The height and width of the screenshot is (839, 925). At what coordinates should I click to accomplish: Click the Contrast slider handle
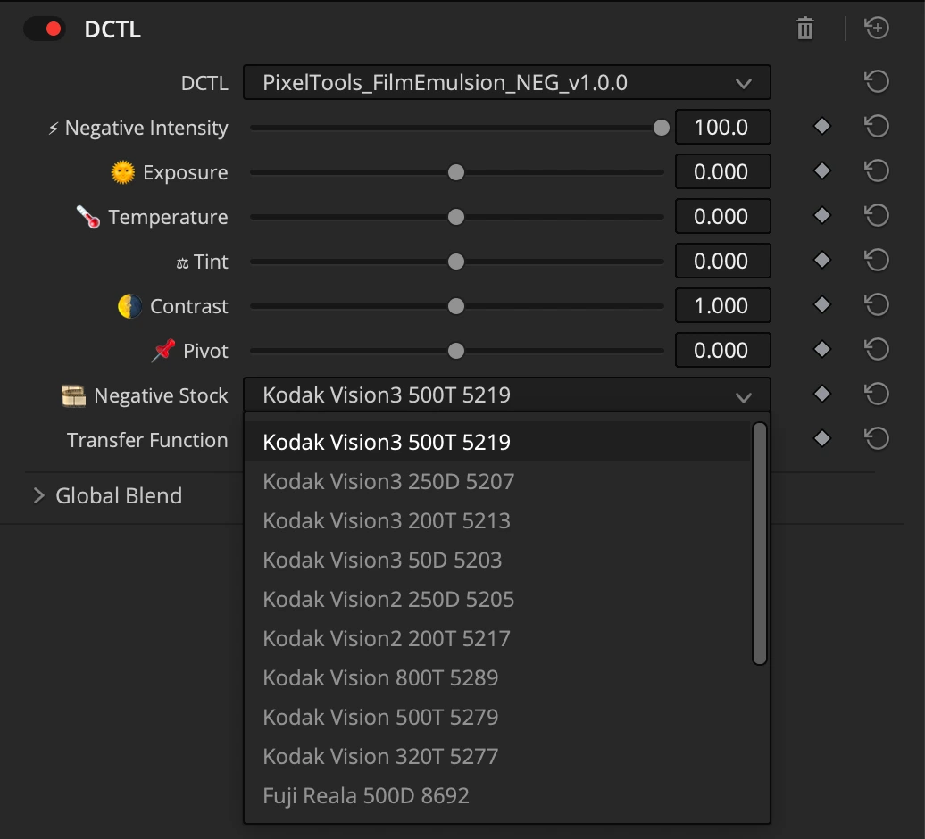456,306
